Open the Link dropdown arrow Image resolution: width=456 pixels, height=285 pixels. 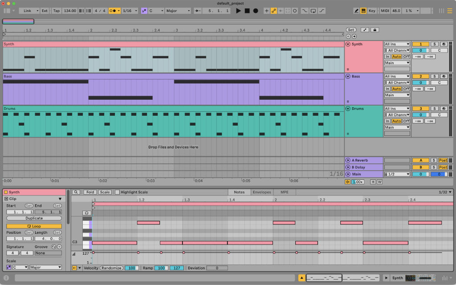pos(37,11)
